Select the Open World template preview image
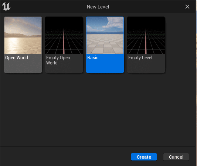Screen dimensions: 197x166 23,35
